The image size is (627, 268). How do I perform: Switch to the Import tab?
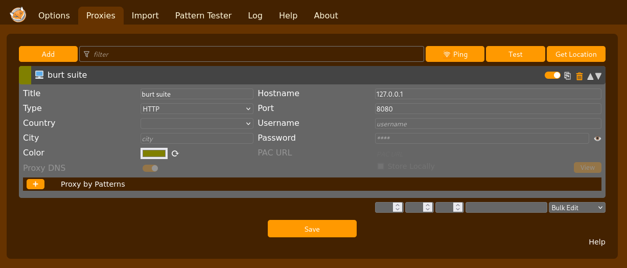pos(145,15)
